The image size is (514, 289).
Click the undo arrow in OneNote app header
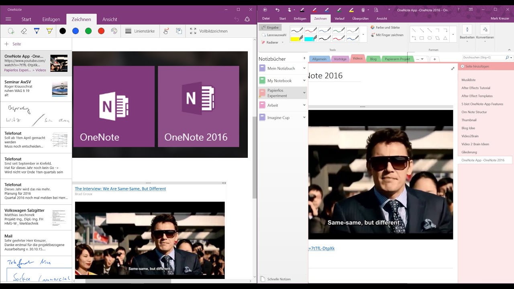point(237,19)
